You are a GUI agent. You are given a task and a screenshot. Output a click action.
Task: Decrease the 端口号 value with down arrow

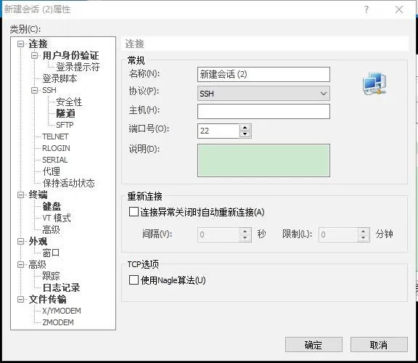tap(245, 134)
